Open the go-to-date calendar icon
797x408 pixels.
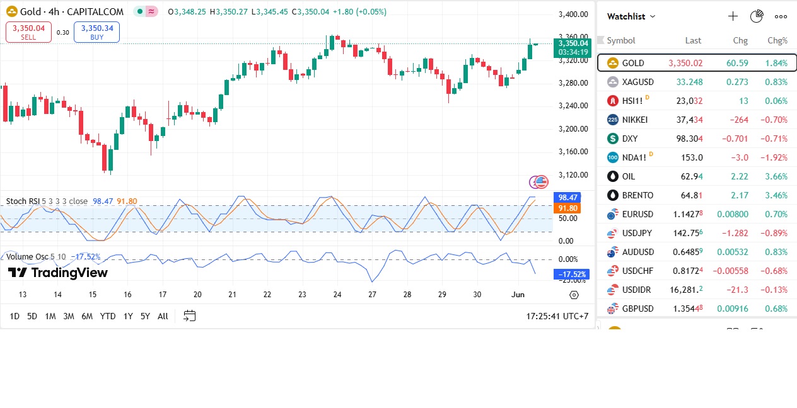pos(189,316)
